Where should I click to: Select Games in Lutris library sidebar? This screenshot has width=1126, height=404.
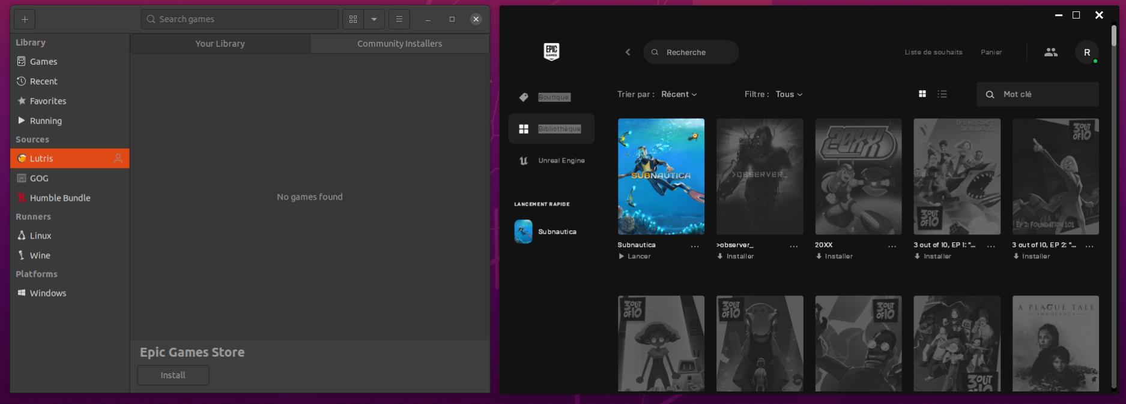click(70, 61)
